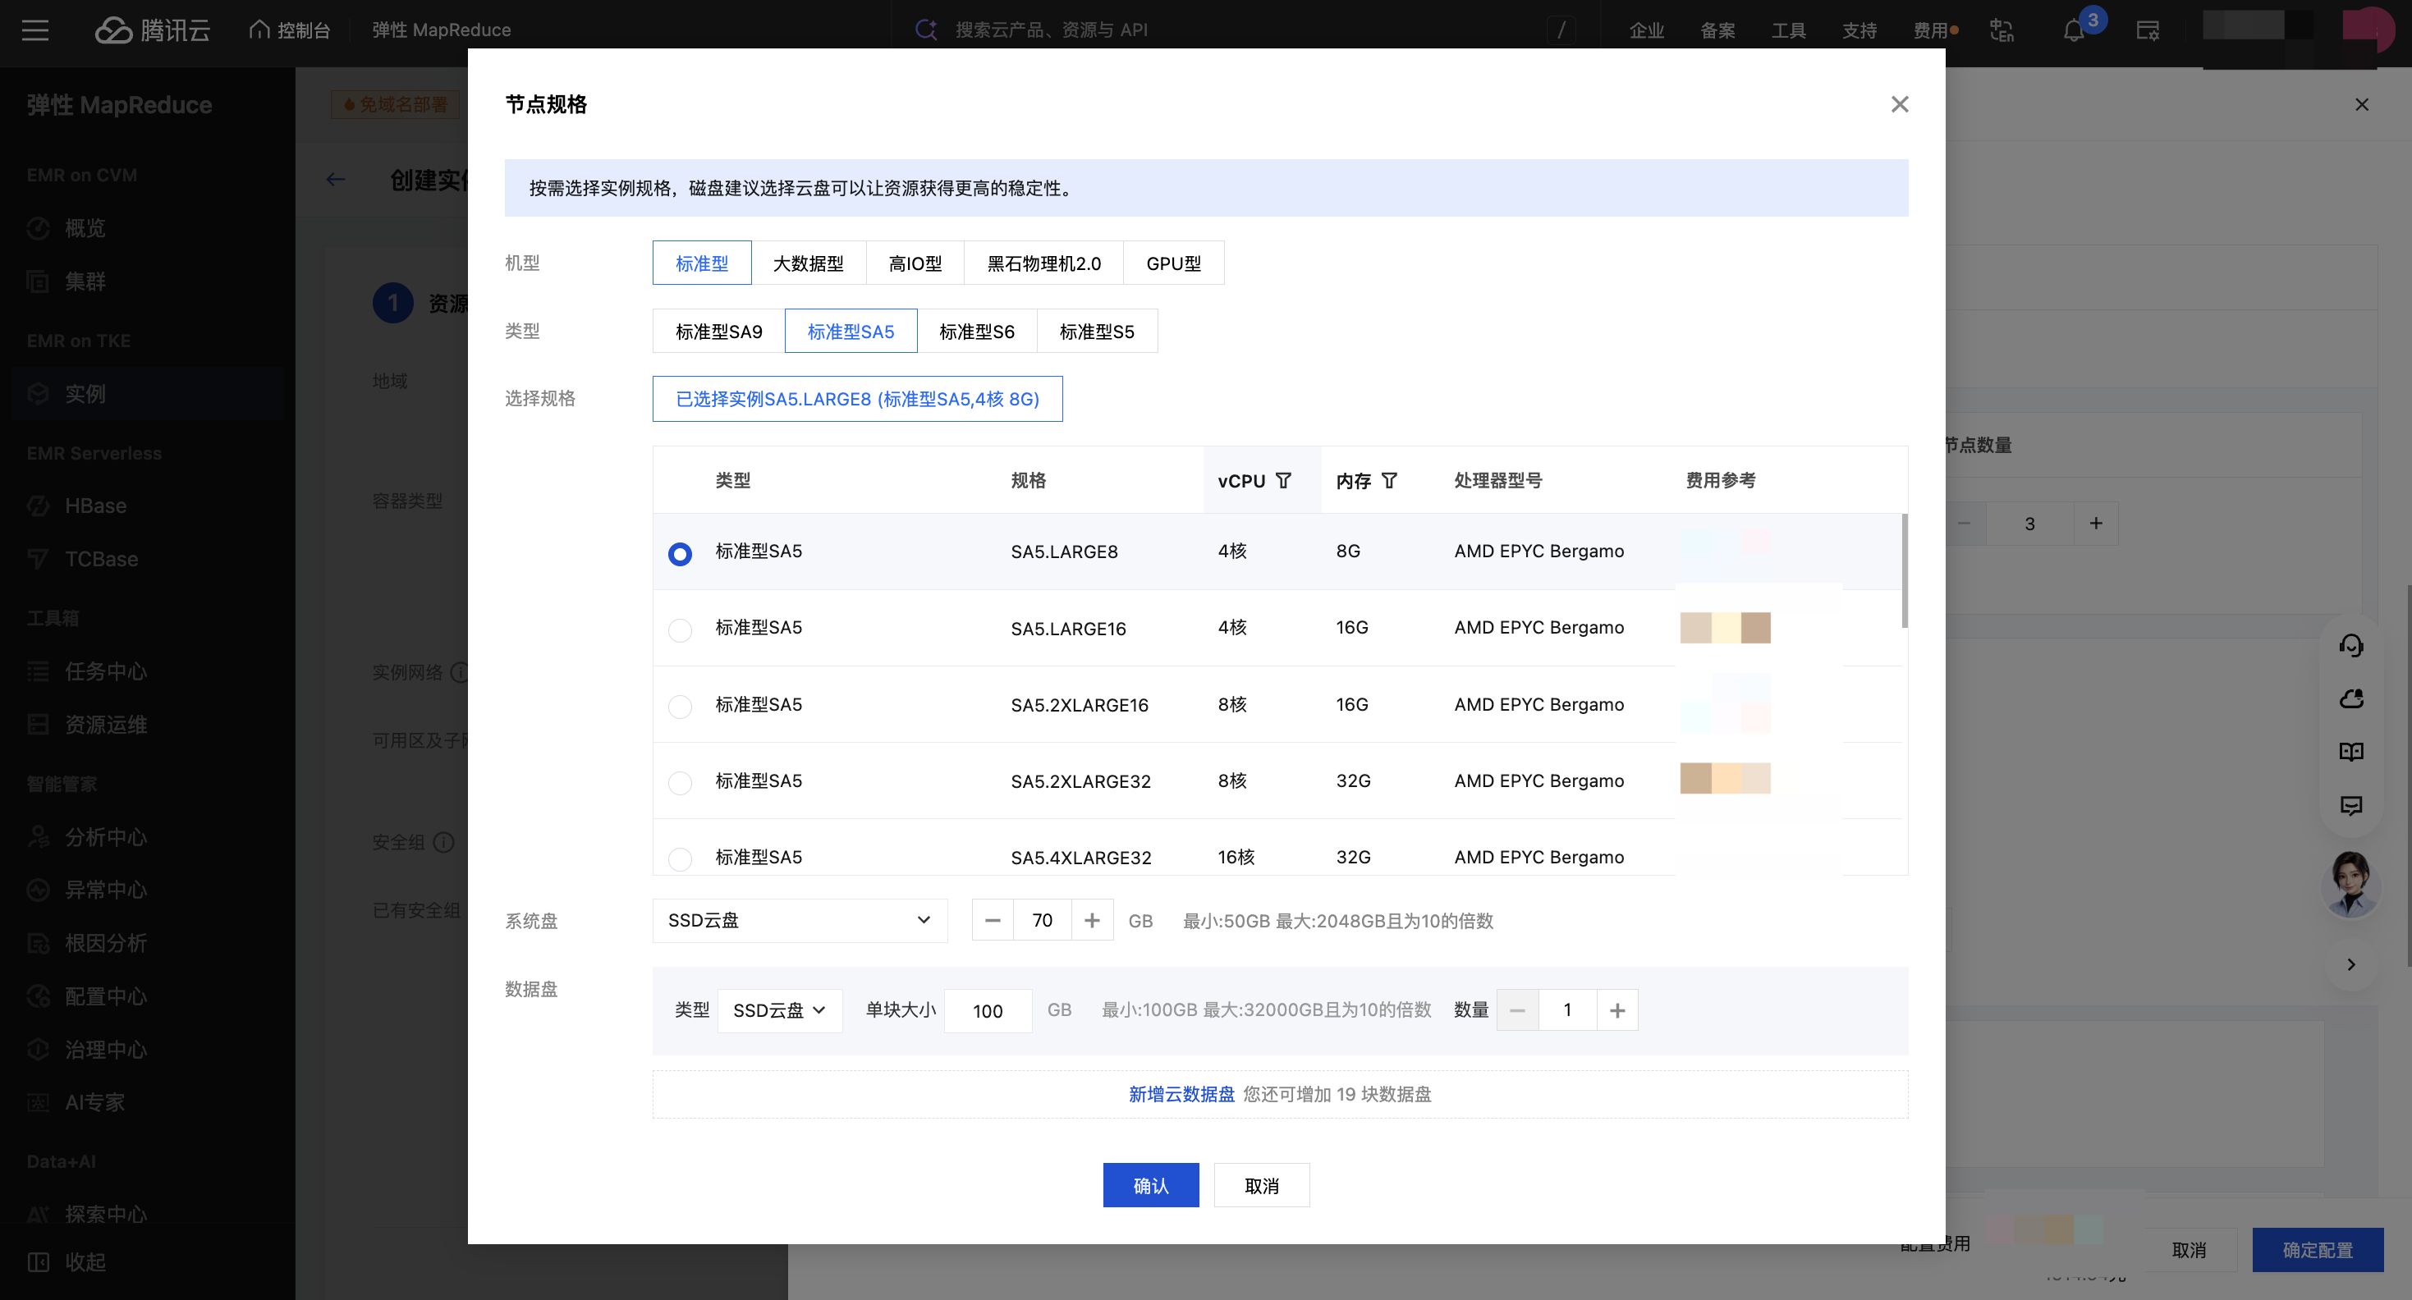2412x1300 pixels.
Task: Open the notification bell
Action: click(2073, 30)
